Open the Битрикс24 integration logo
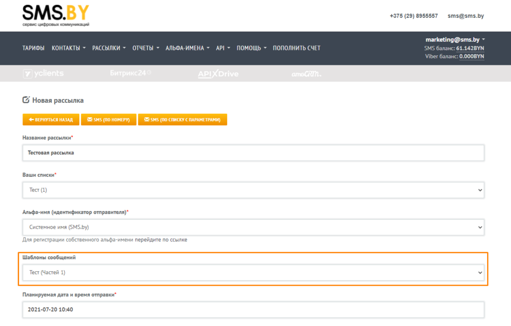This screenshot has height=326, width=511. 130,73
